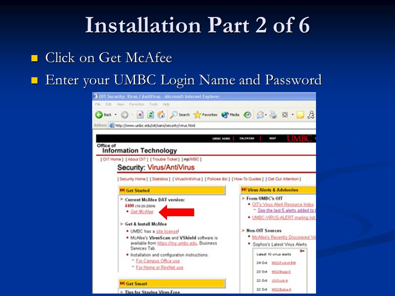
Task: Open dropdown arrow beside Edit icon
Action: (x=293, y=115)
